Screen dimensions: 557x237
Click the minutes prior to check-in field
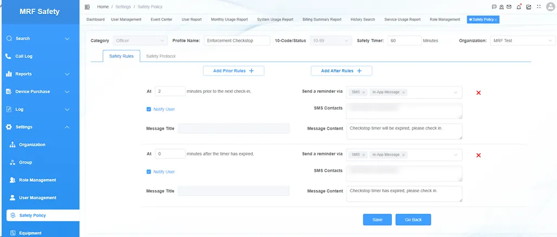[x=170, y=91]
